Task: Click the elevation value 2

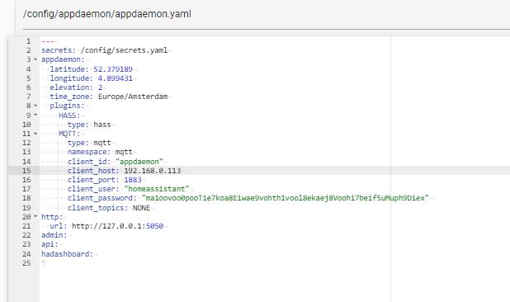Action: (x=100, y=87)
